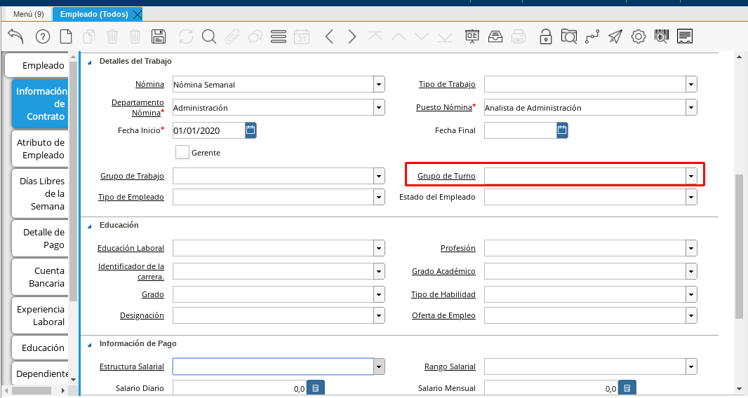Select the Cuenta Bancaria side tab
Image resolution: width=748 pixels, height=398 pixels.
[40, 277]
